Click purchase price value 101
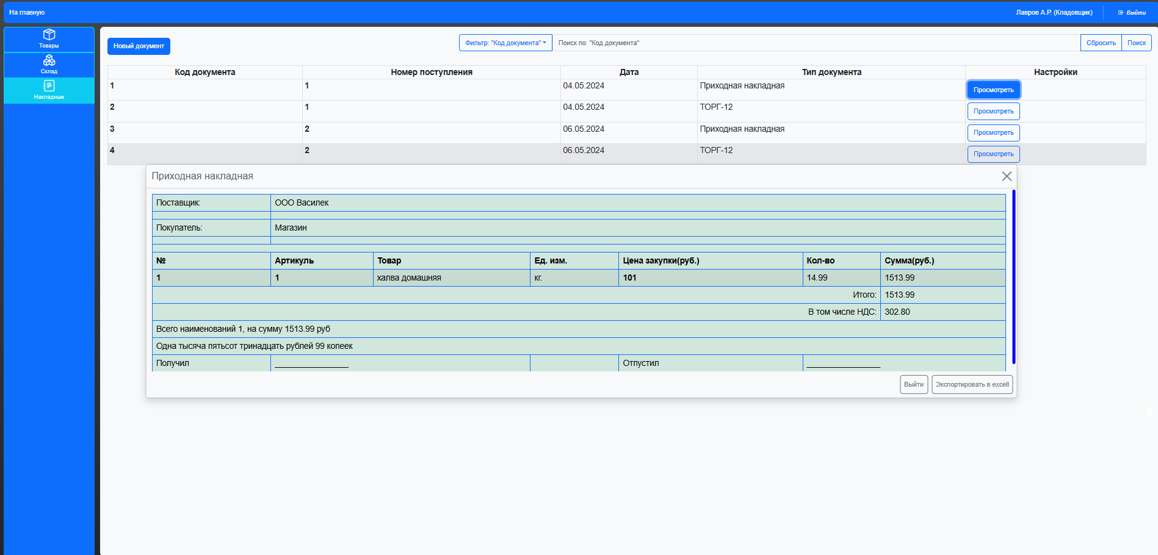Viewport: 1158px width, 555px height. coord(629,277)
